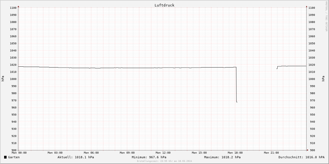This screenshot has height=164, width=329.
Task: Click the 1050 label on the right axis
Action: pyautogui.click(x=312, y=43)
